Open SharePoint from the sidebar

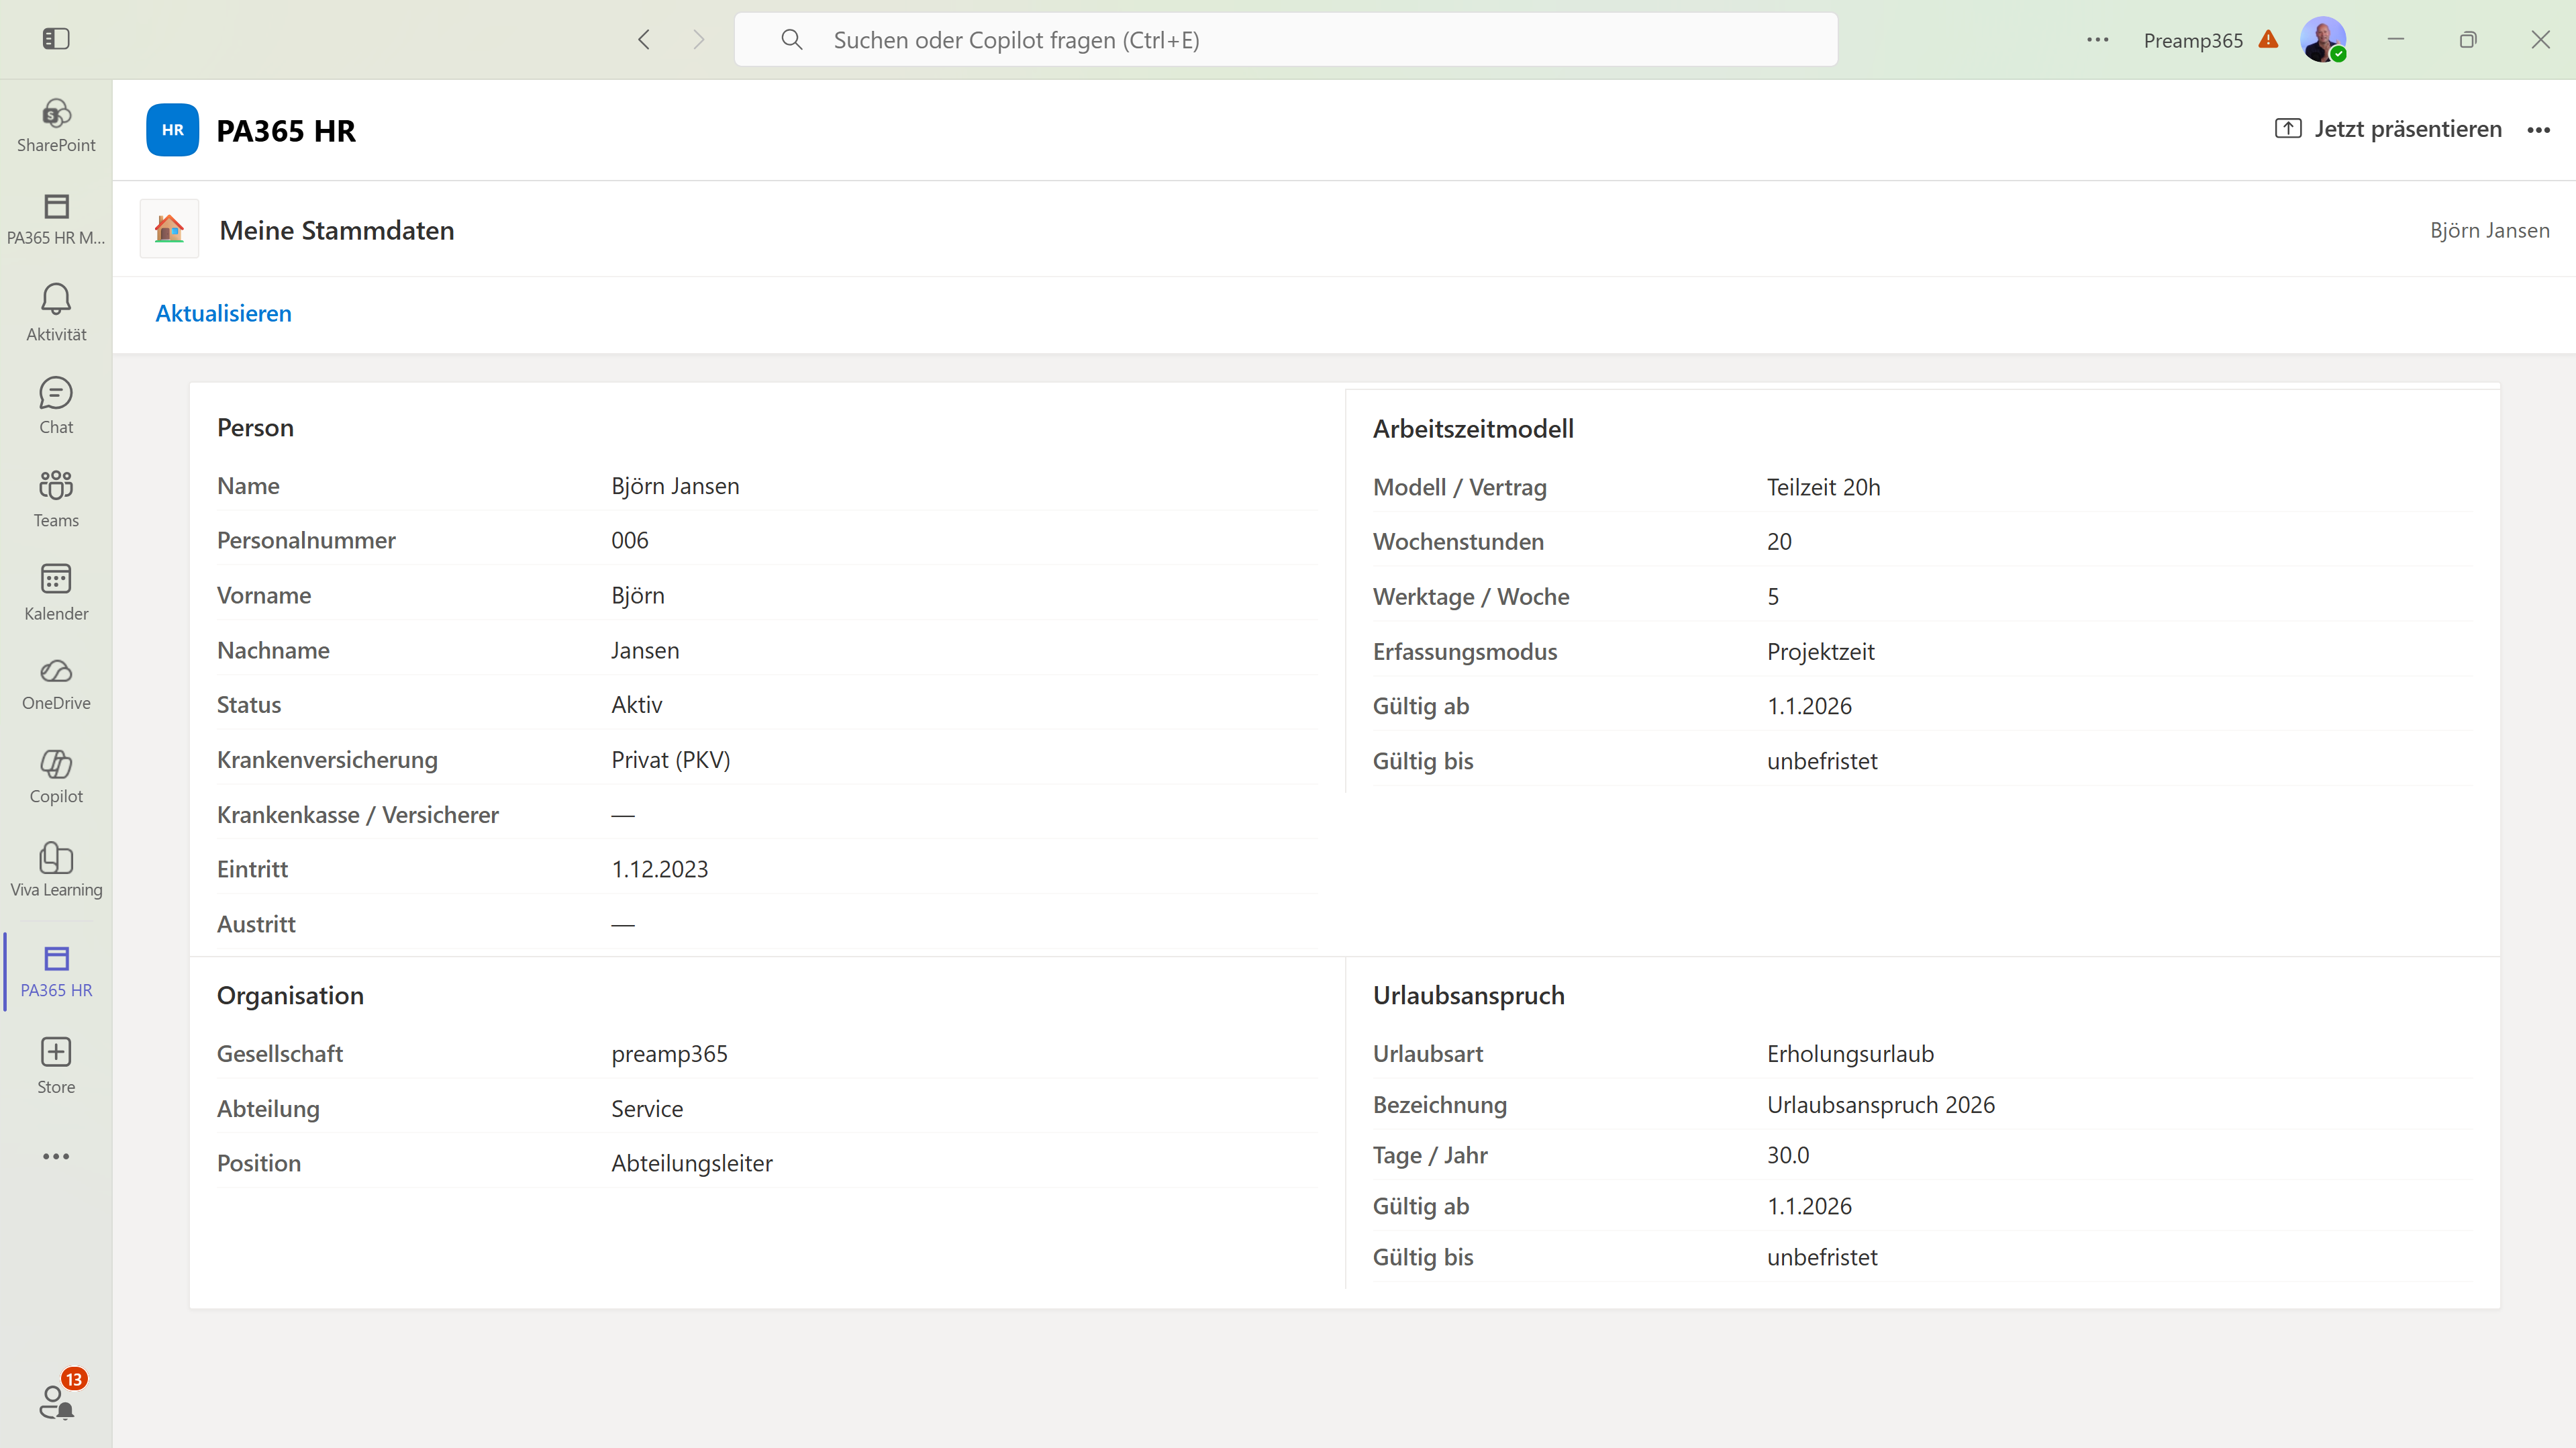(x=56, y=125)
